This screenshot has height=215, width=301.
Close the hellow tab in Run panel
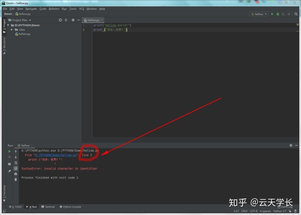[32, 146]
